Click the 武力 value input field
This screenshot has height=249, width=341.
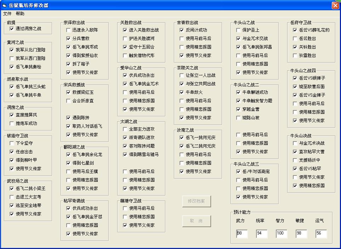click(x=242, y=233)
